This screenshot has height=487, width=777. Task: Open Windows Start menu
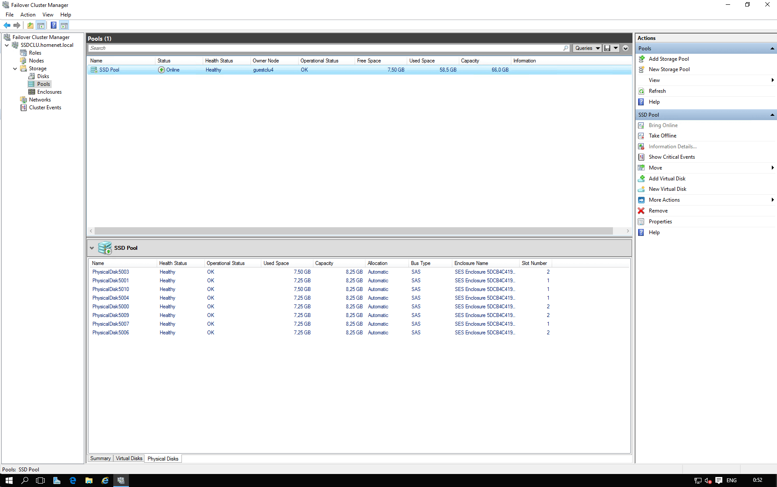pyautogui.click(x=9, y=480)
